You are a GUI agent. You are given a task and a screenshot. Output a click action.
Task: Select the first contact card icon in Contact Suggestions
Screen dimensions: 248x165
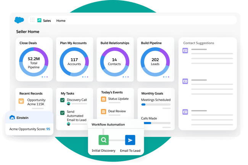coord(185,51)
